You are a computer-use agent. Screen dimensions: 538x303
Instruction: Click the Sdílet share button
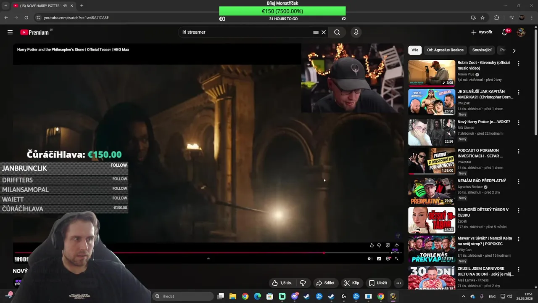325,283
